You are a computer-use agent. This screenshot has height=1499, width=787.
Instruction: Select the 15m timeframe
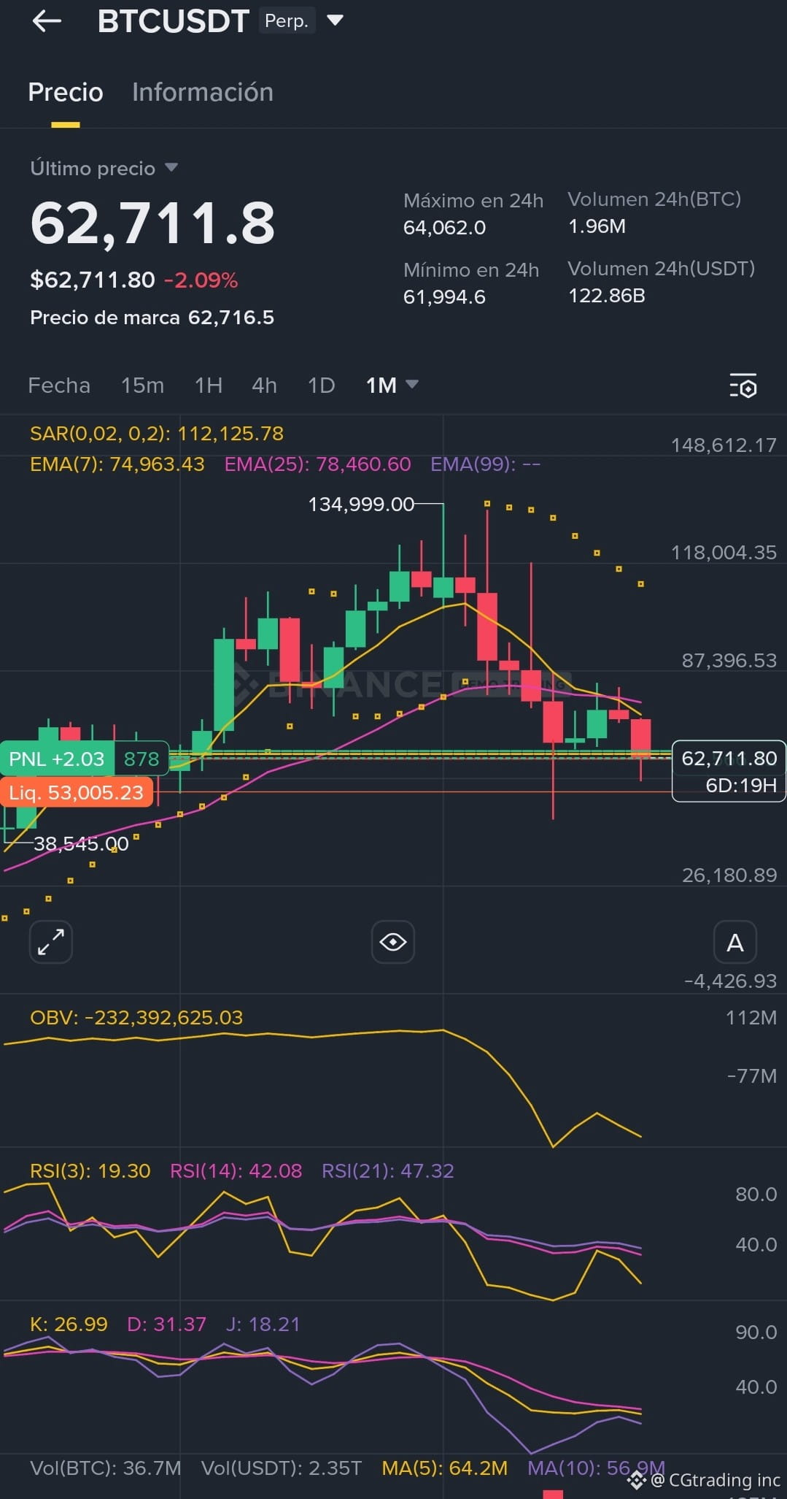(x=142, y=385)
